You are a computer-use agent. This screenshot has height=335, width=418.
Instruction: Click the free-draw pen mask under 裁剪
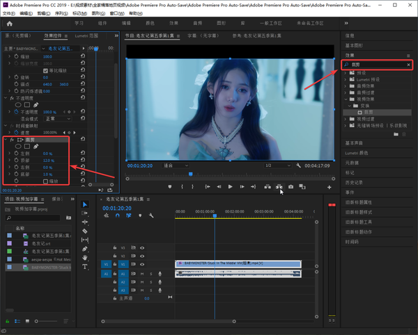click(36, 147)
